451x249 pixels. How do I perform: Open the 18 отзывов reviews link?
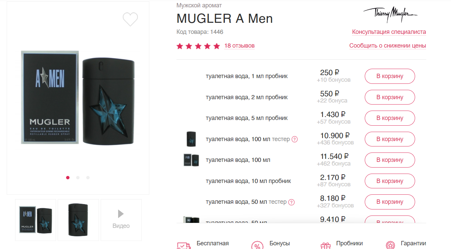point(239,46)
